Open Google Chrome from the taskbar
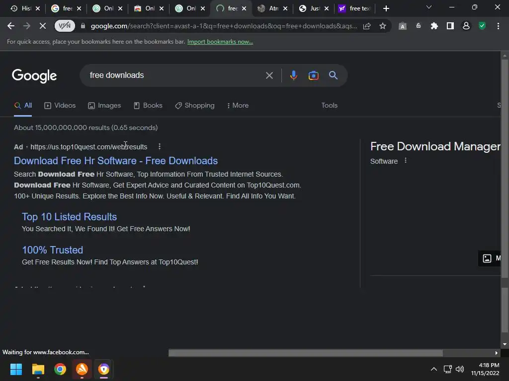The image size is (509, 381). (x=60, y=369)
